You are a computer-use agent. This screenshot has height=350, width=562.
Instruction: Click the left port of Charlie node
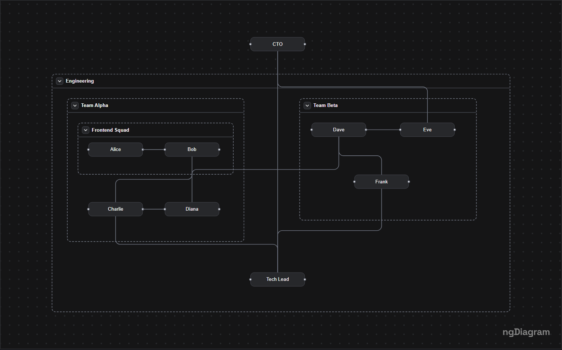point(88,209)
